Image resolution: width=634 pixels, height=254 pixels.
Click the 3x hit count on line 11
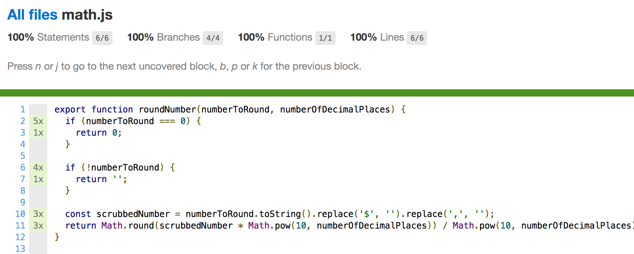38,226
